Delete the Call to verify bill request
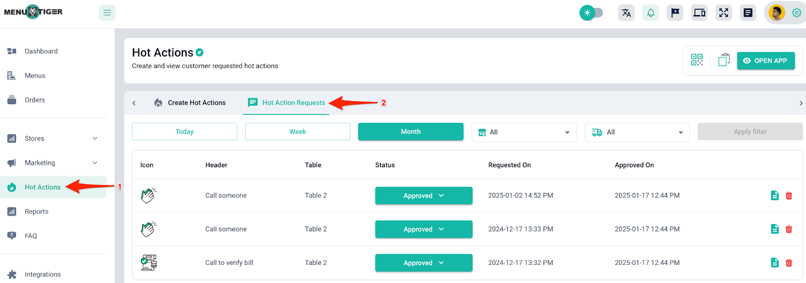806x283 pixels. pos(789,262)
